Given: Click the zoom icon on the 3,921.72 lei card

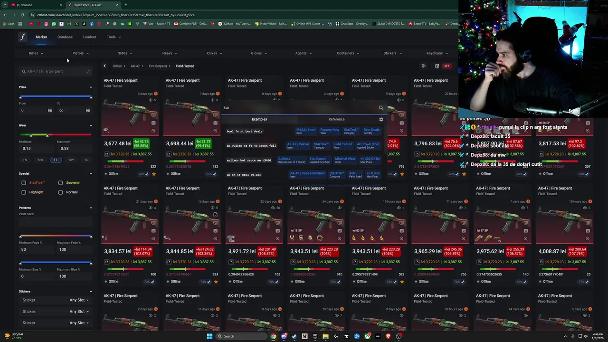Looking at the screenshot, I should pos(277,238).
